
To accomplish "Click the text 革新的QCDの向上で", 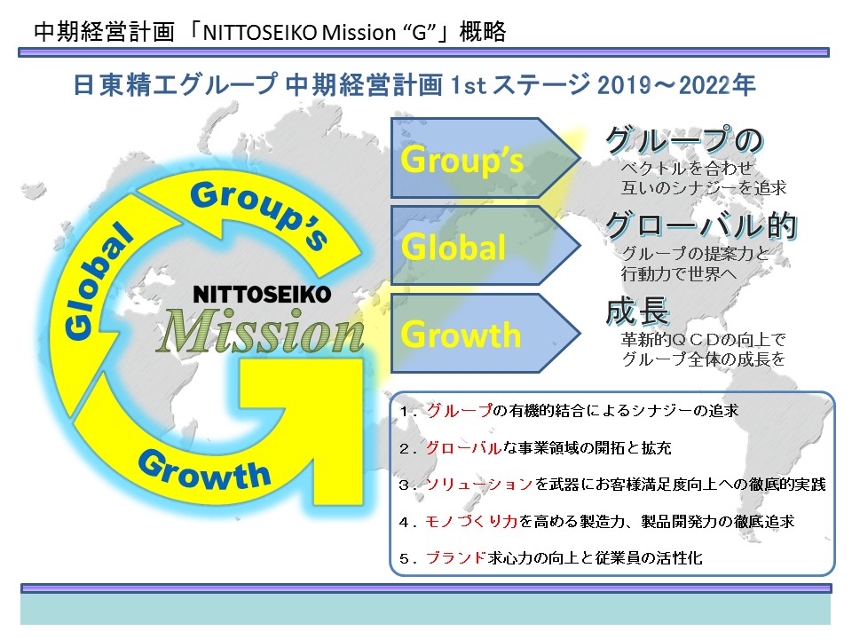I will click(703, 340).
